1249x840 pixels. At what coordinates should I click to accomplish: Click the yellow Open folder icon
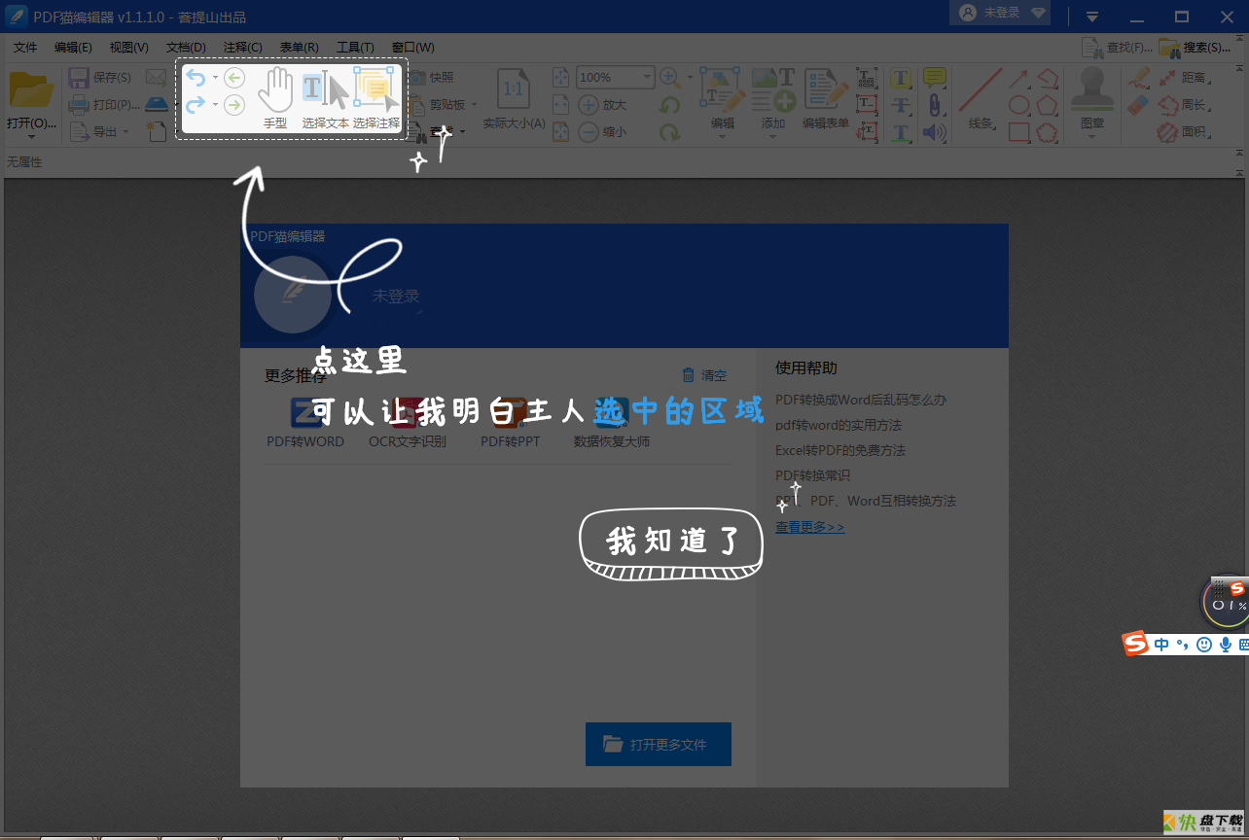[31, 90]
